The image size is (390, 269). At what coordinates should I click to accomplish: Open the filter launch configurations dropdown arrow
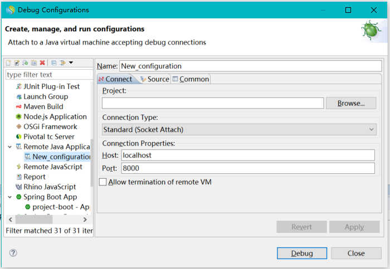coord(71,63)
